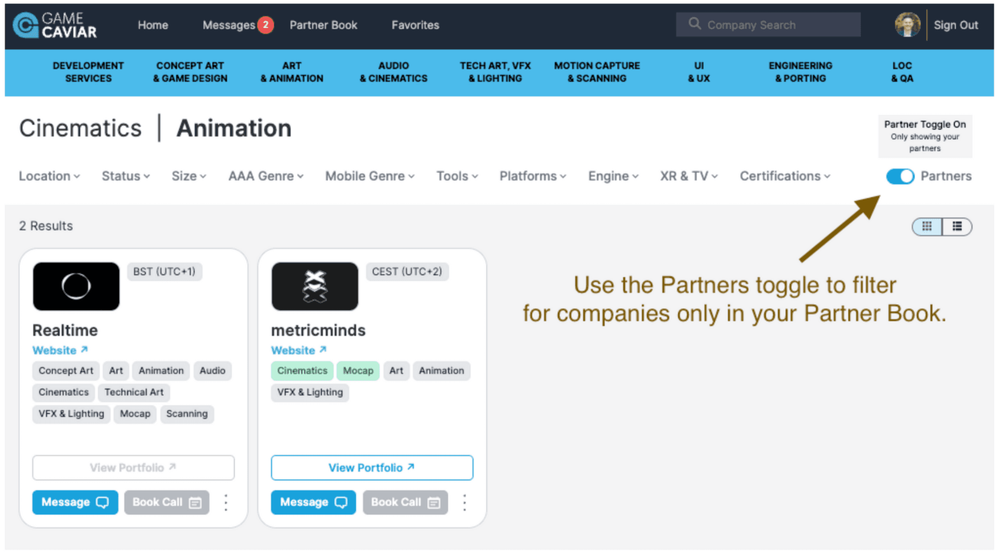Click the metricminds company name

(x=318, y=330)
